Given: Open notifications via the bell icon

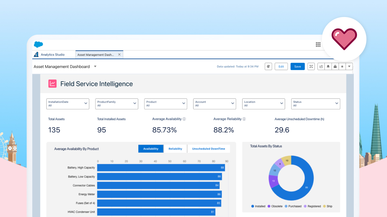Looking at the screenshot, I should click(x=328, y=66).
